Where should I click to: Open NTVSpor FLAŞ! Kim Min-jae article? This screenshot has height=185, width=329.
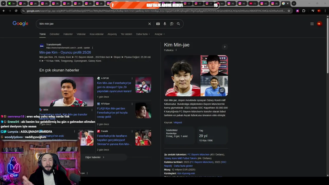click(112, 113)
